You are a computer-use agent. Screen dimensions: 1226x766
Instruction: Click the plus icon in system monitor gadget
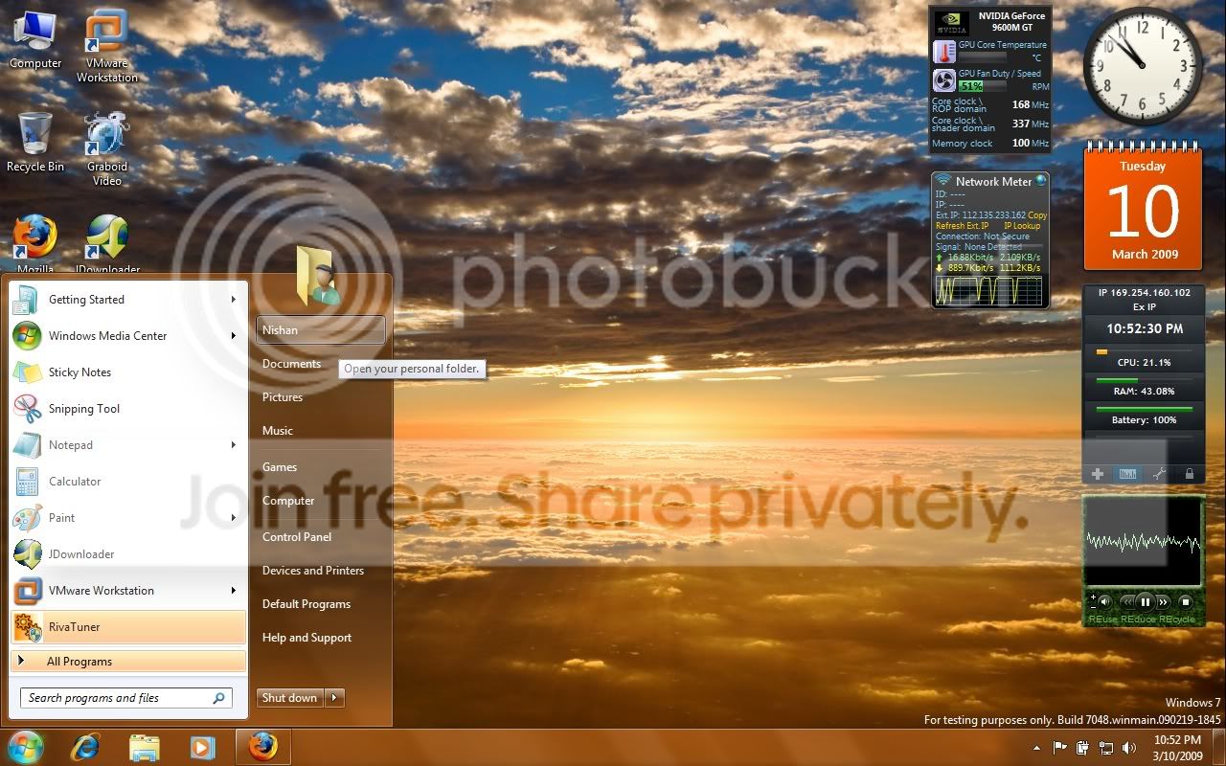[x=1098, y=474]
